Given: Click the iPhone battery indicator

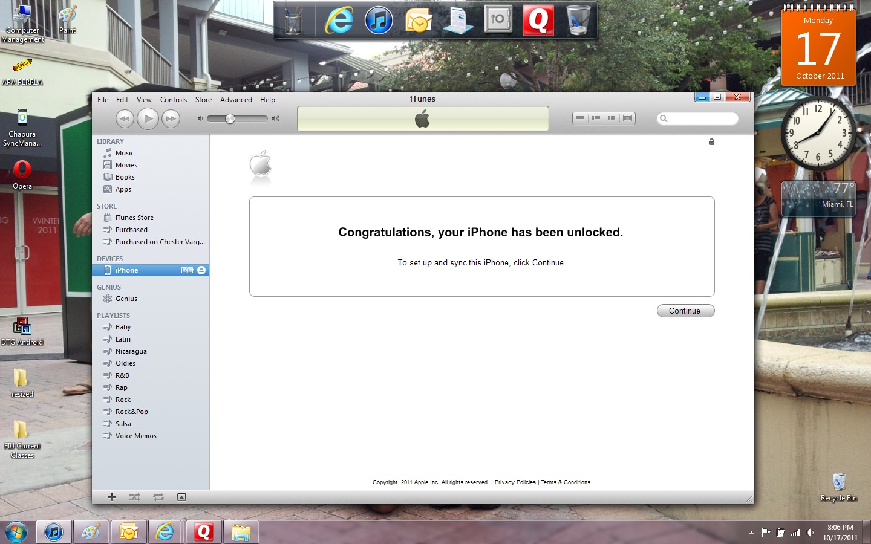Looking at the screenshot, I should pyautogui.click(x=188, y=270).
